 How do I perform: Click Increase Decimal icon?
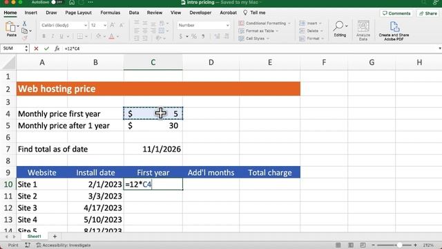[217, 36]
